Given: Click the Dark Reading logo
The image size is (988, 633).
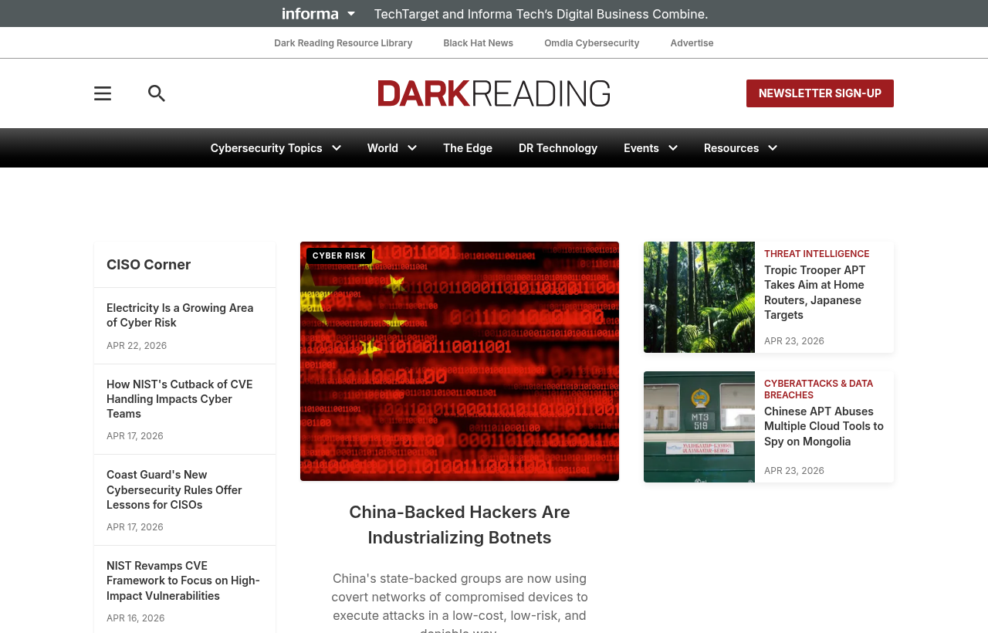Looking at the screenshot, I should pos(493,93).
